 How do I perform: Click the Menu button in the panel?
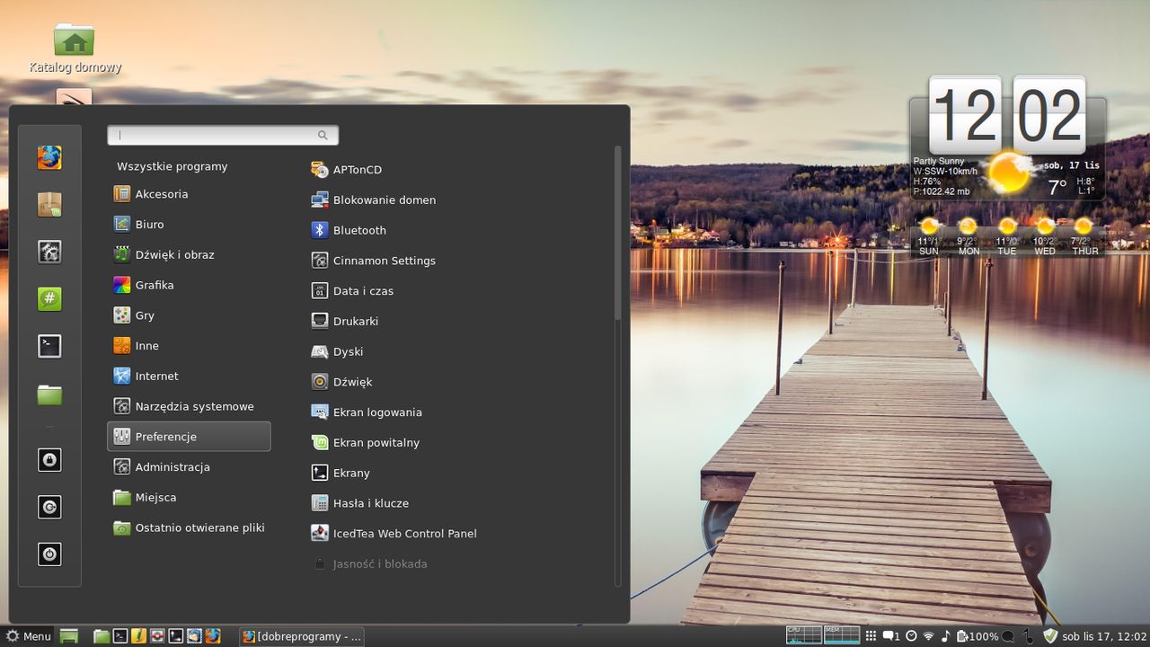(x=28, y=636)
